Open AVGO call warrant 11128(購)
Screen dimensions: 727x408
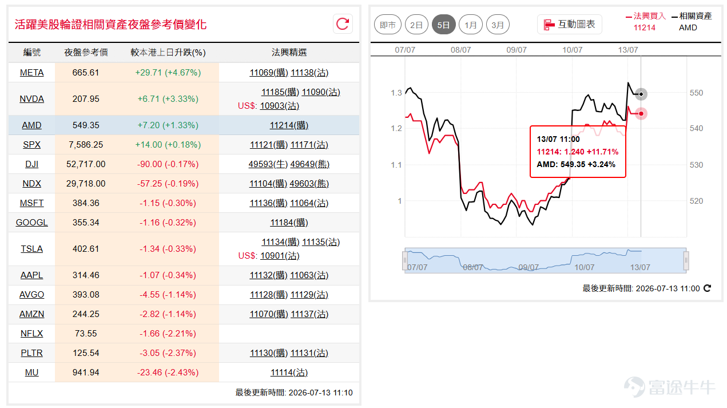269,295
